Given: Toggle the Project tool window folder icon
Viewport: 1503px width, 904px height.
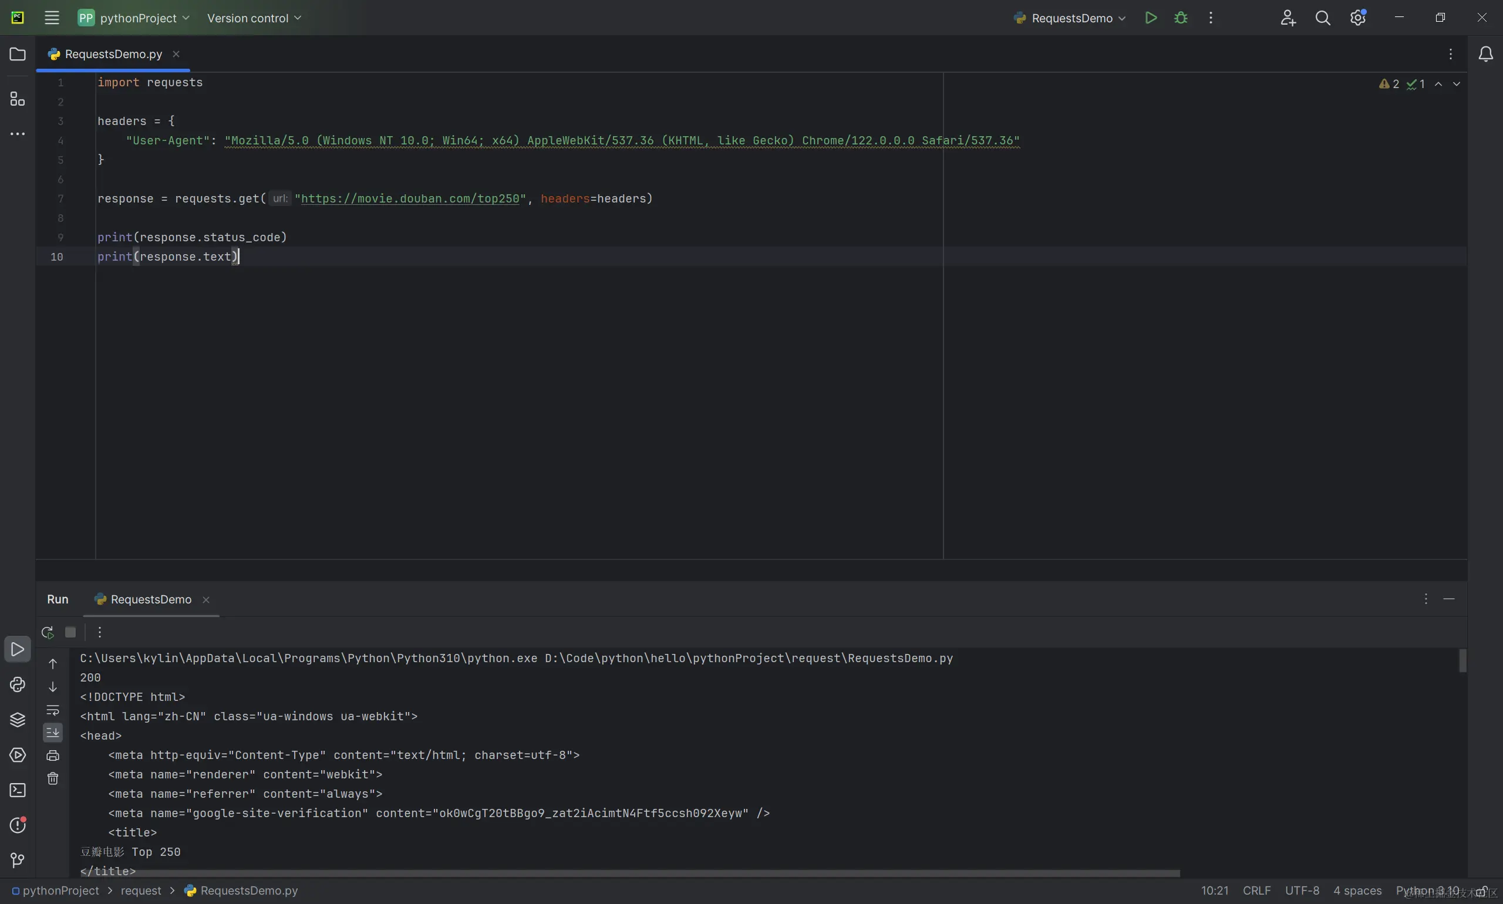Looking at the screenshot, I should pos(18,54).
